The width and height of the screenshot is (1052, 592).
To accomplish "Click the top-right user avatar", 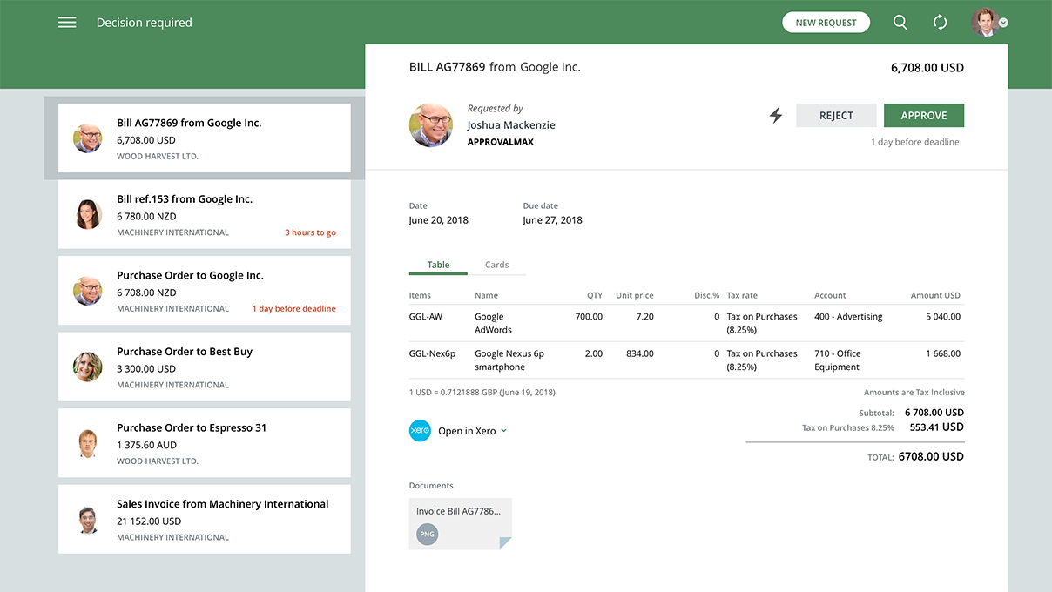I will click(984, 22).
